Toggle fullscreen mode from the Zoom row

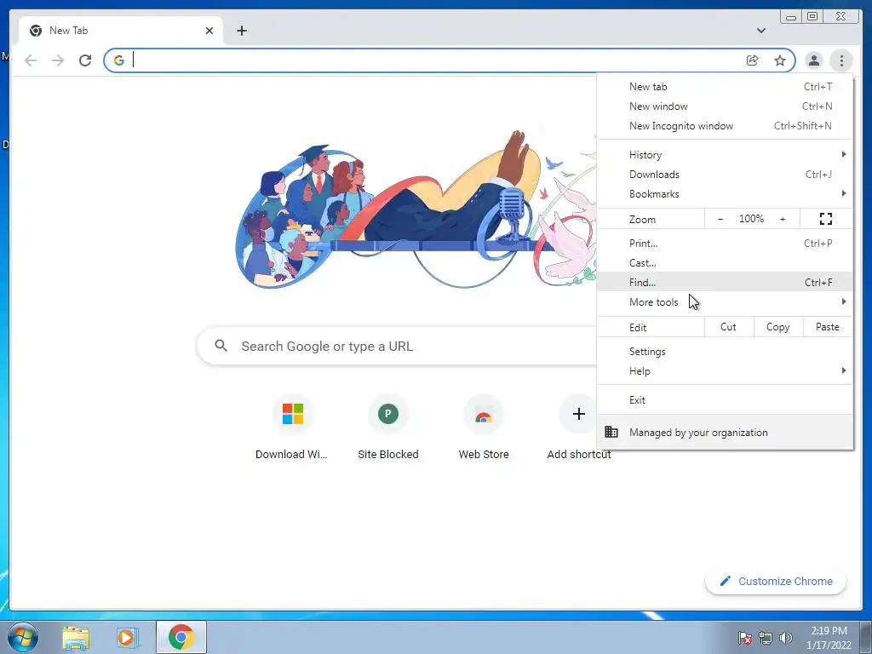[x=826, y=219]
